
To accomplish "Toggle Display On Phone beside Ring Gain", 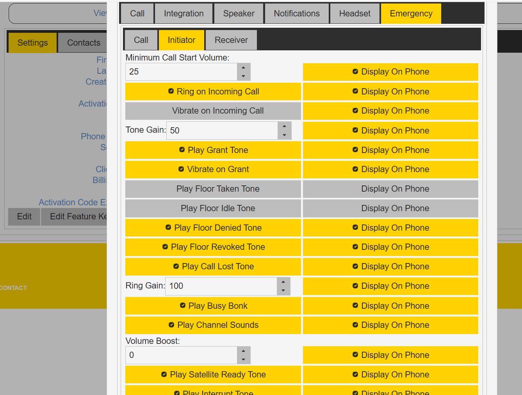I will (390, 286).
